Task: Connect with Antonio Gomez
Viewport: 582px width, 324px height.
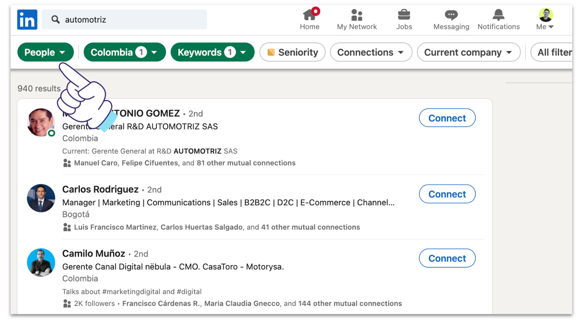Action: click(447, 118)
